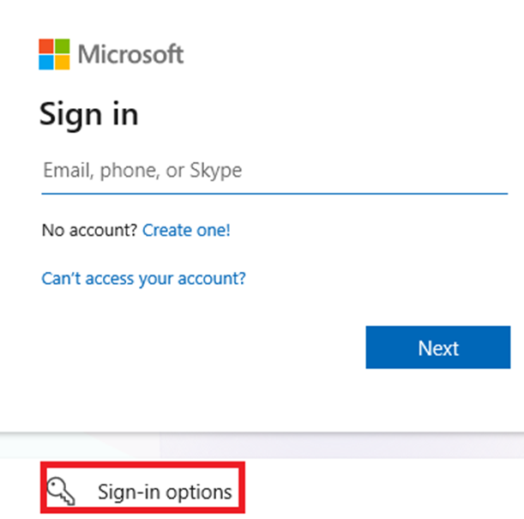Follow the Create one! link
This screenshot has height=519, width=524.
[x=186, y=230]
